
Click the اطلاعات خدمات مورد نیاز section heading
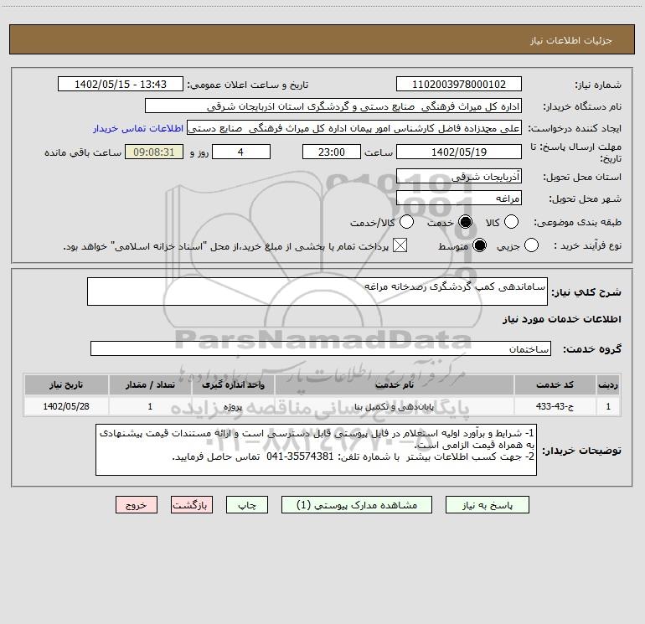561,319
